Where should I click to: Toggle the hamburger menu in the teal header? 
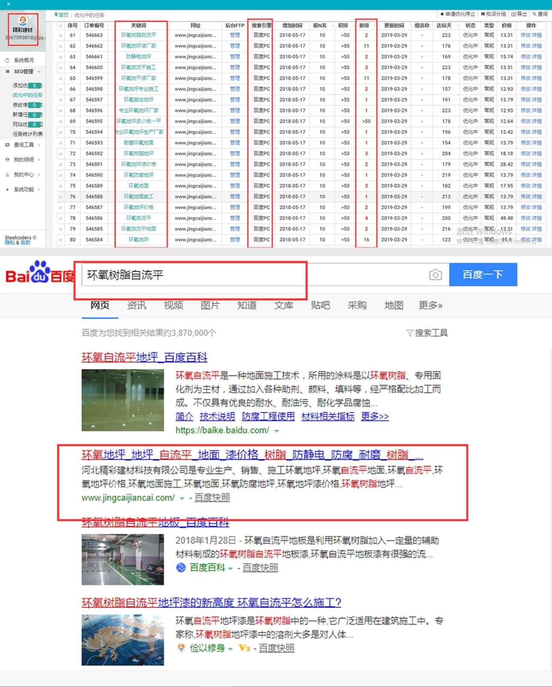[x=9, y=4]
